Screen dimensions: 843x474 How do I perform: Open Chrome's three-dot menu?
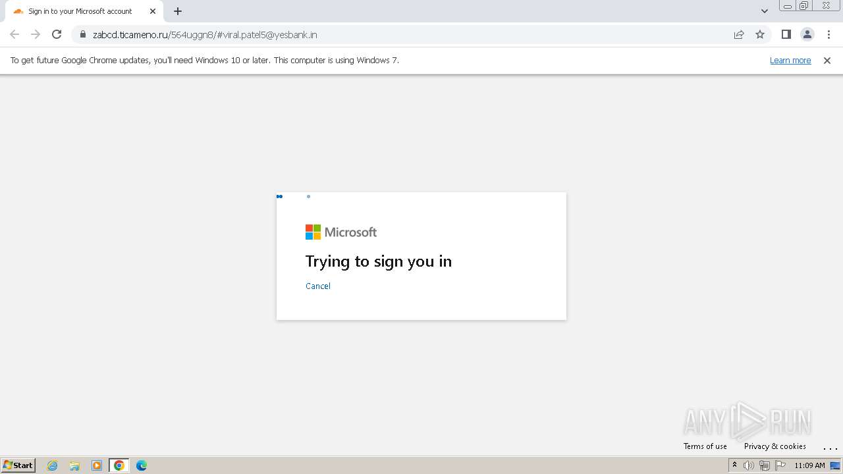point(828,34)
